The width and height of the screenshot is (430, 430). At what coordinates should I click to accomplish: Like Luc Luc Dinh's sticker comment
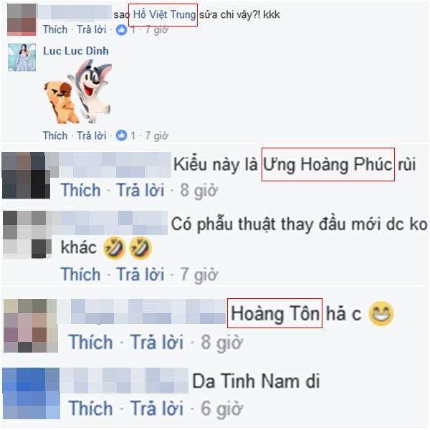(55, 135)
